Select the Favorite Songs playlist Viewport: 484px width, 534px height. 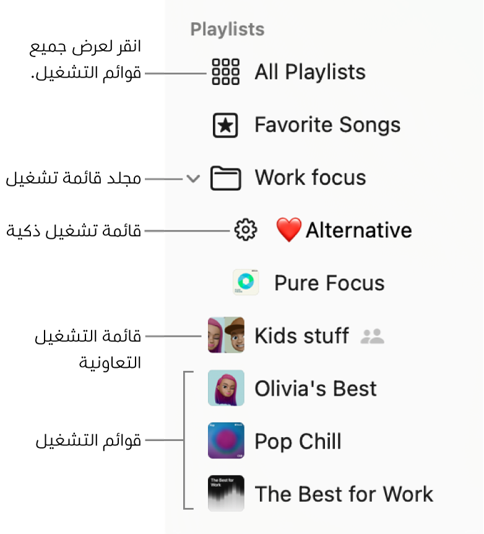[327, 125]
